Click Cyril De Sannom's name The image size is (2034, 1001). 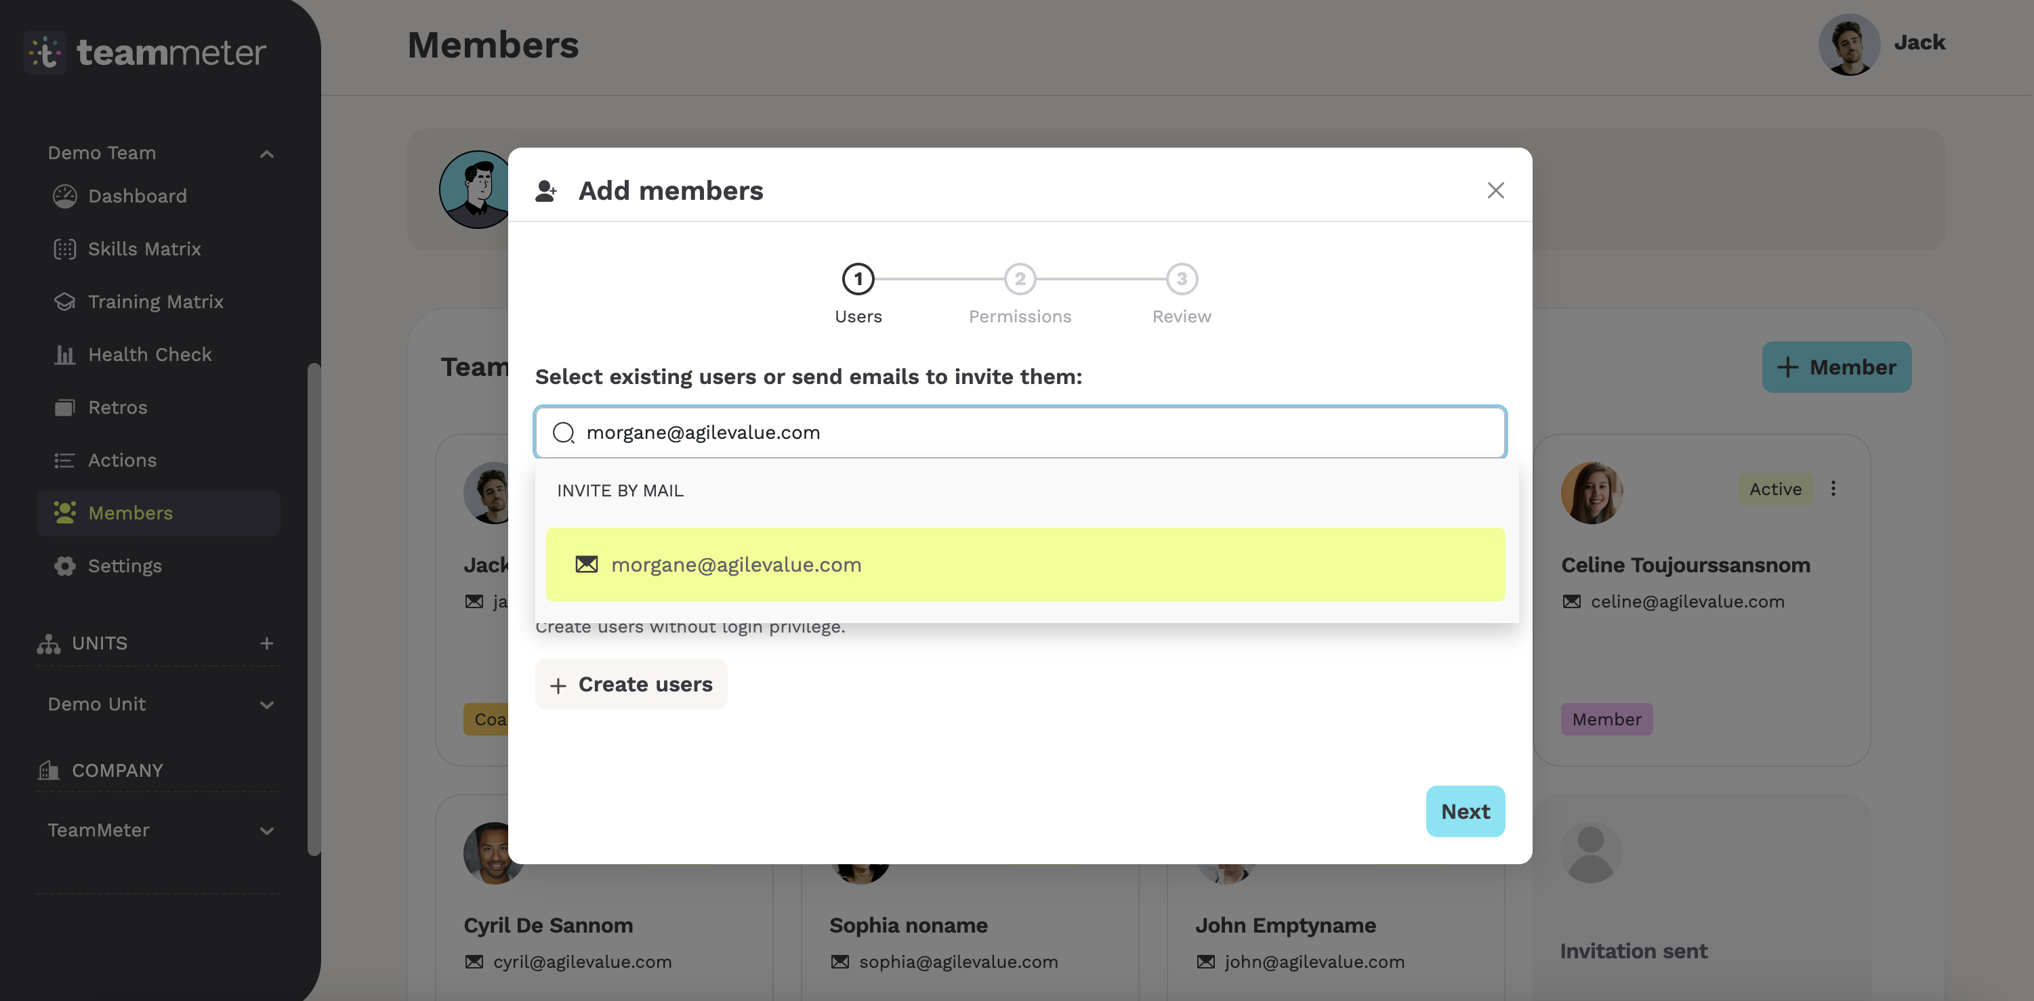click(548, 925)
